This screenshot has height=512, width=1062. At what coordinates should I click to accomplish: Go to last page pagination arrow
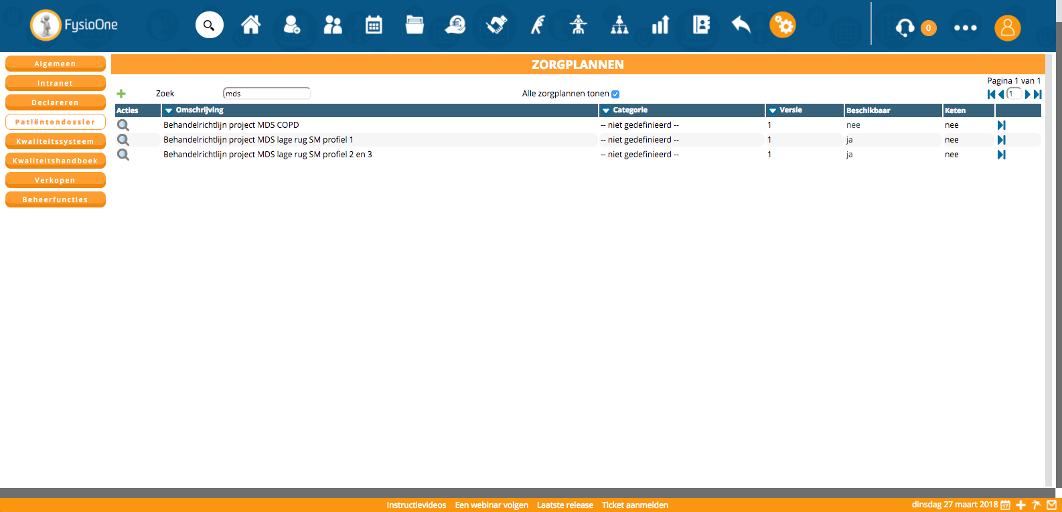click(x=1037, y=94)
